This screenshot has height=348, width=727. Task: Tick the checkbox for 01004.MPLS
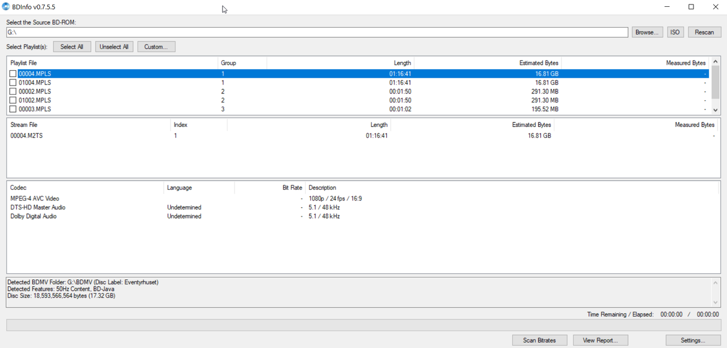(x=13, y=83)
